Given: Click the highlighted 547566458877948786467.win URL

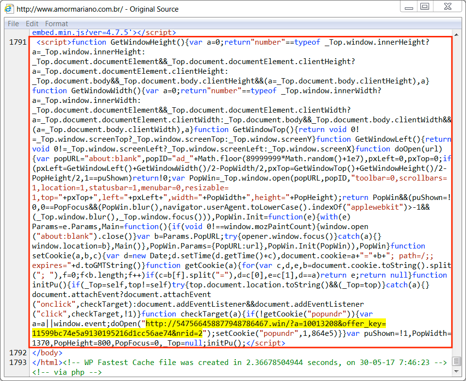Looking at the screenshot, I should [x=209, y=329].
